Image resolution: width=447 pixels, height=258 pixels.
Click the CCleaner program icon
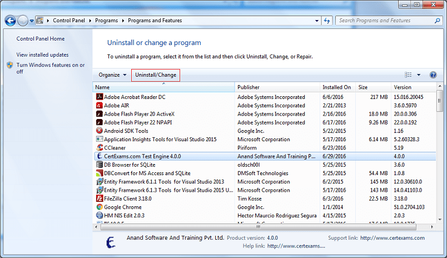click(99, 148)
